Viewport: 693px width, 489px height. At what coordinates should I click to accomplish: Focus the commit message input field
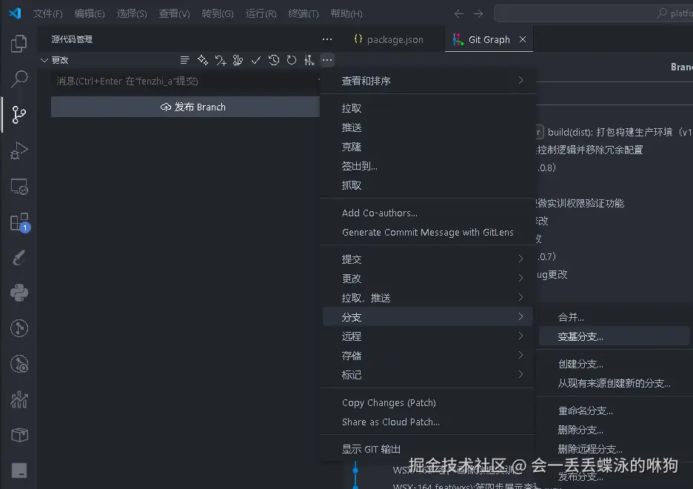pos(185,81)
